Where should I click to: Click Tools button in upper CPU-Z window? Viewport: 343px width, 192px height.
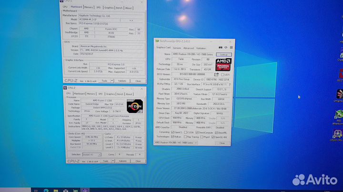pyautogui.click(x=104, y=81)
